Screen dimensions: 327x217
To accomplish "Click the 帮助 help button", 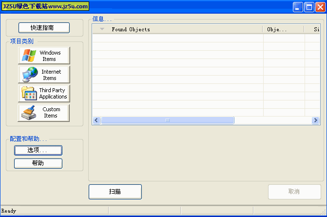I will pyautogui.click(x=38, y=163).
